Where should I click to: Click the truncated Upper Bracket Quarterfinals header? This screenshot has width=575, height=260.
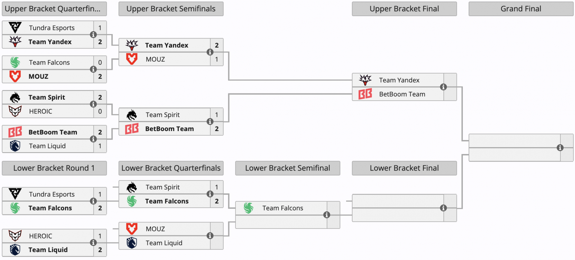coord(54,9)
